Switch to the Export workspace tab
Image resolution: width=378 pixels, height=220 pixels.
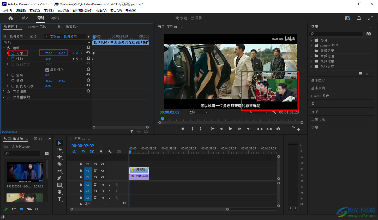(55, 18)
